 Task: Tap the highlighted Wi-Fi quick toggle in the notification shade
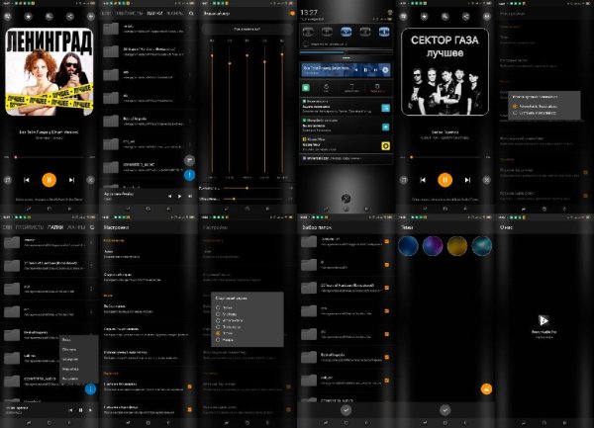(x=346, y=32)
